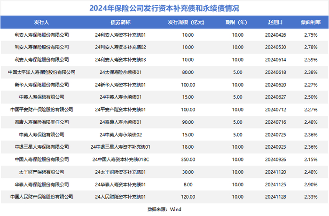Click bond name 24新华人寿资本补充债01
This screenshot has width=329, height=216.
click(x=120, y=85)
